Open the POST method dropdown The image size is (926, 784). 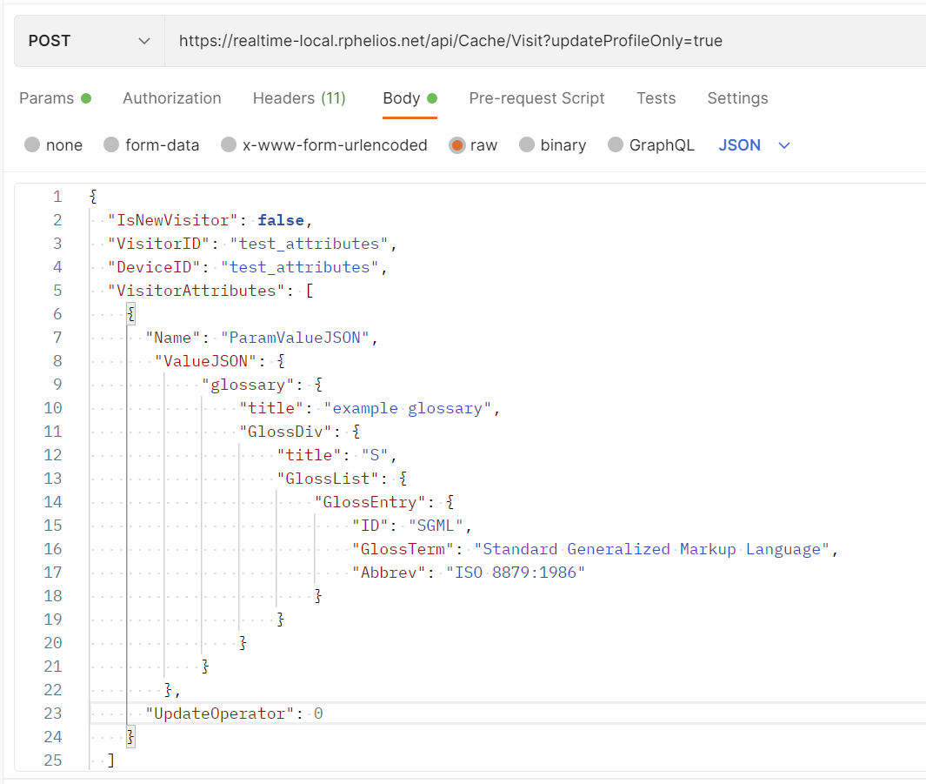89,41
